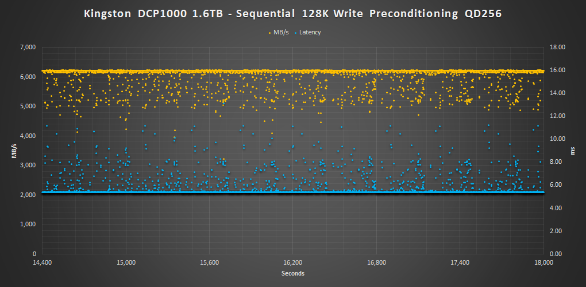The height and width of the screenshot is (287, 586).
Task: Click the 0 label on left axis
Action: 34,253
